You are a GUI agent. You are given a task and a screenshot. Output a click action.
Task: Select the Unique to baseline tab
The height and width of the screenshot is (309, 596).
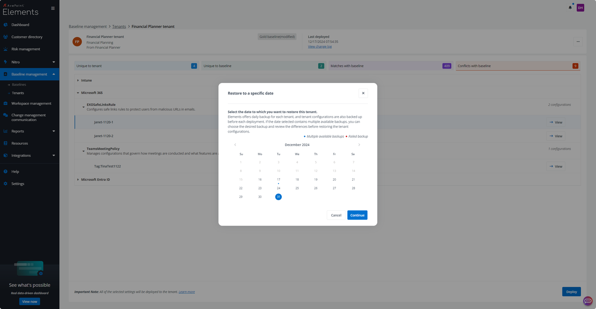[x=263, y=66]
